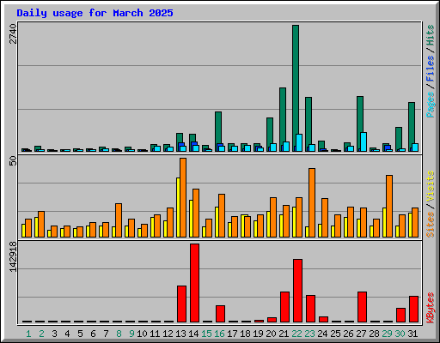Click the tallest red KBytes bar for day 14
440x343 pixels.
point(195,283)
